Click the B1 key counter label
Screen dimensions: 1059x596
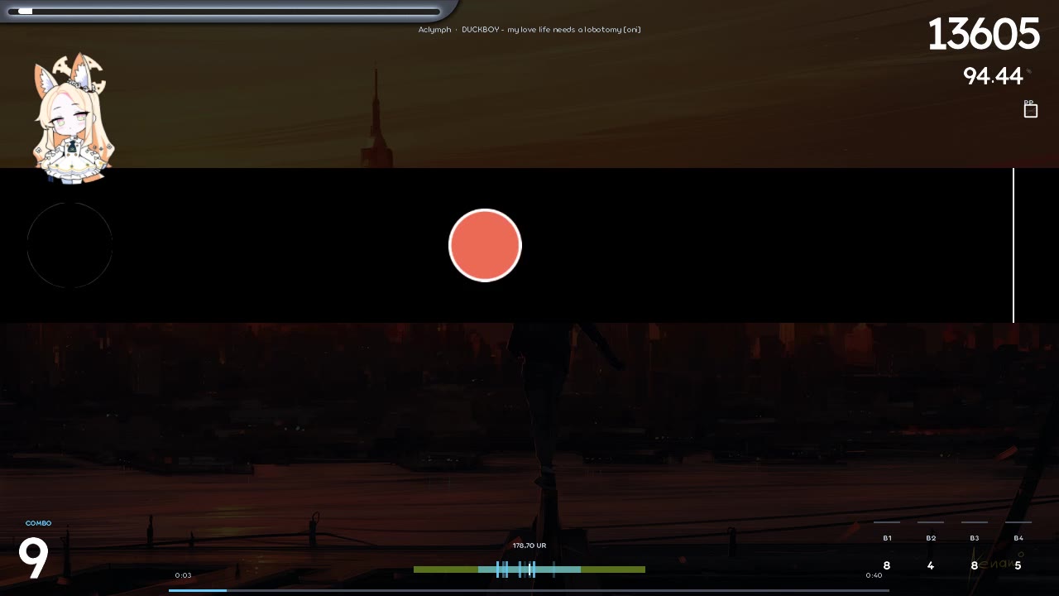(887, 538)
